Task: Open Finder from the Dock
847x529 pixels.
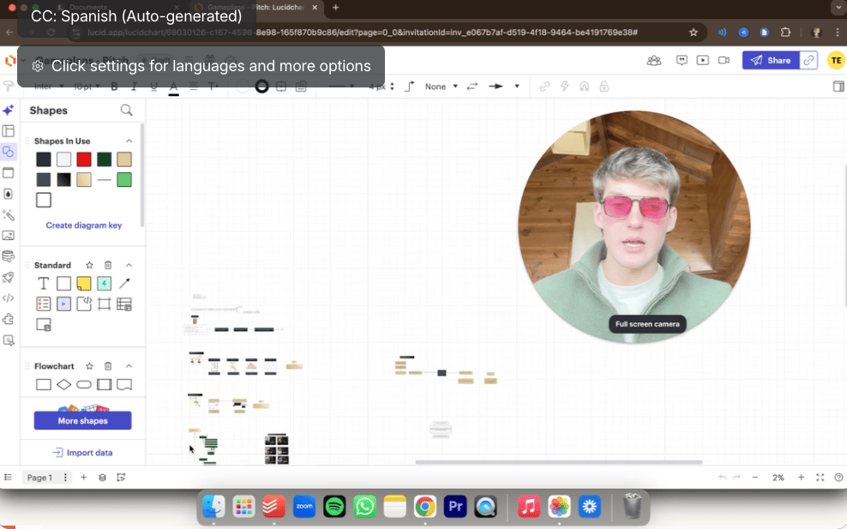Action: coord(214,507)
